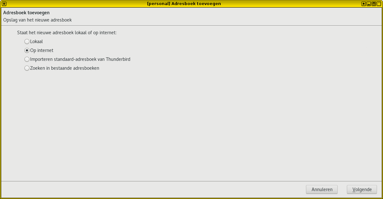Close the dialog with the X icon
The width and height of the screenshot is (383, 199).
point(379,4)
